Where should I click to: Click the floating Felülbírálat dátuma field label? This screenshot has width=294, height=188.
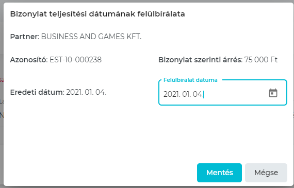pyautogui.click(x=190, y=80)
